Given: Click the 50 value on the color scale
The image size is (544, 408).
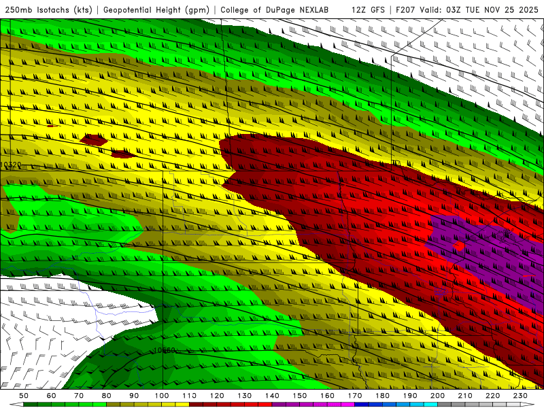Looking at the screenshot, I should point(24,396).
